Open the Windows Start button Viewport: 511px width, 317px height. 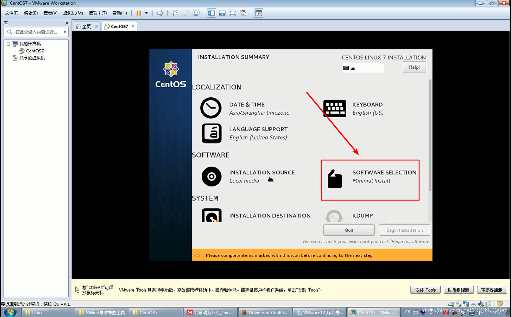[x=10, y=312]
